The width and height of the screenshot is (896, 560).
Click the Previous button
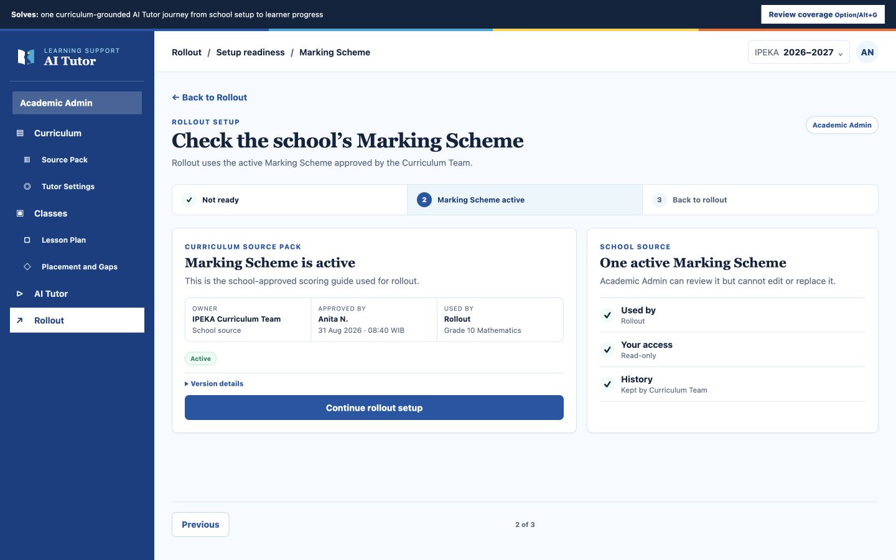pyautogui.click(x=200, y=525)
